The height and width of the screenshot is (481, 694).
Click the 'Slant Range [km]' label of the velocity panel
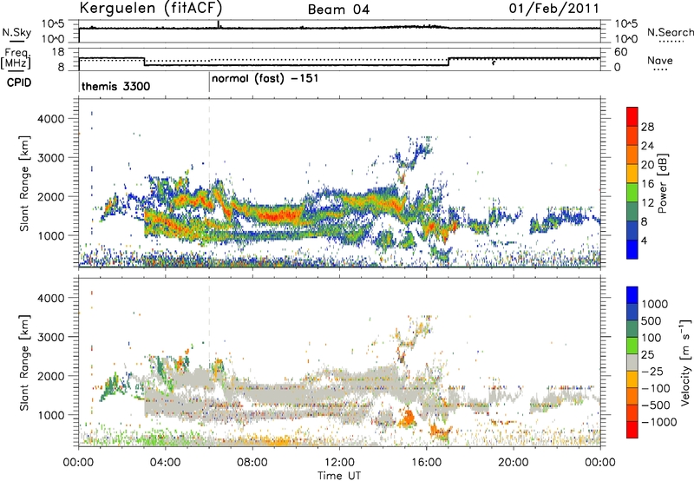tap(24, 363)
